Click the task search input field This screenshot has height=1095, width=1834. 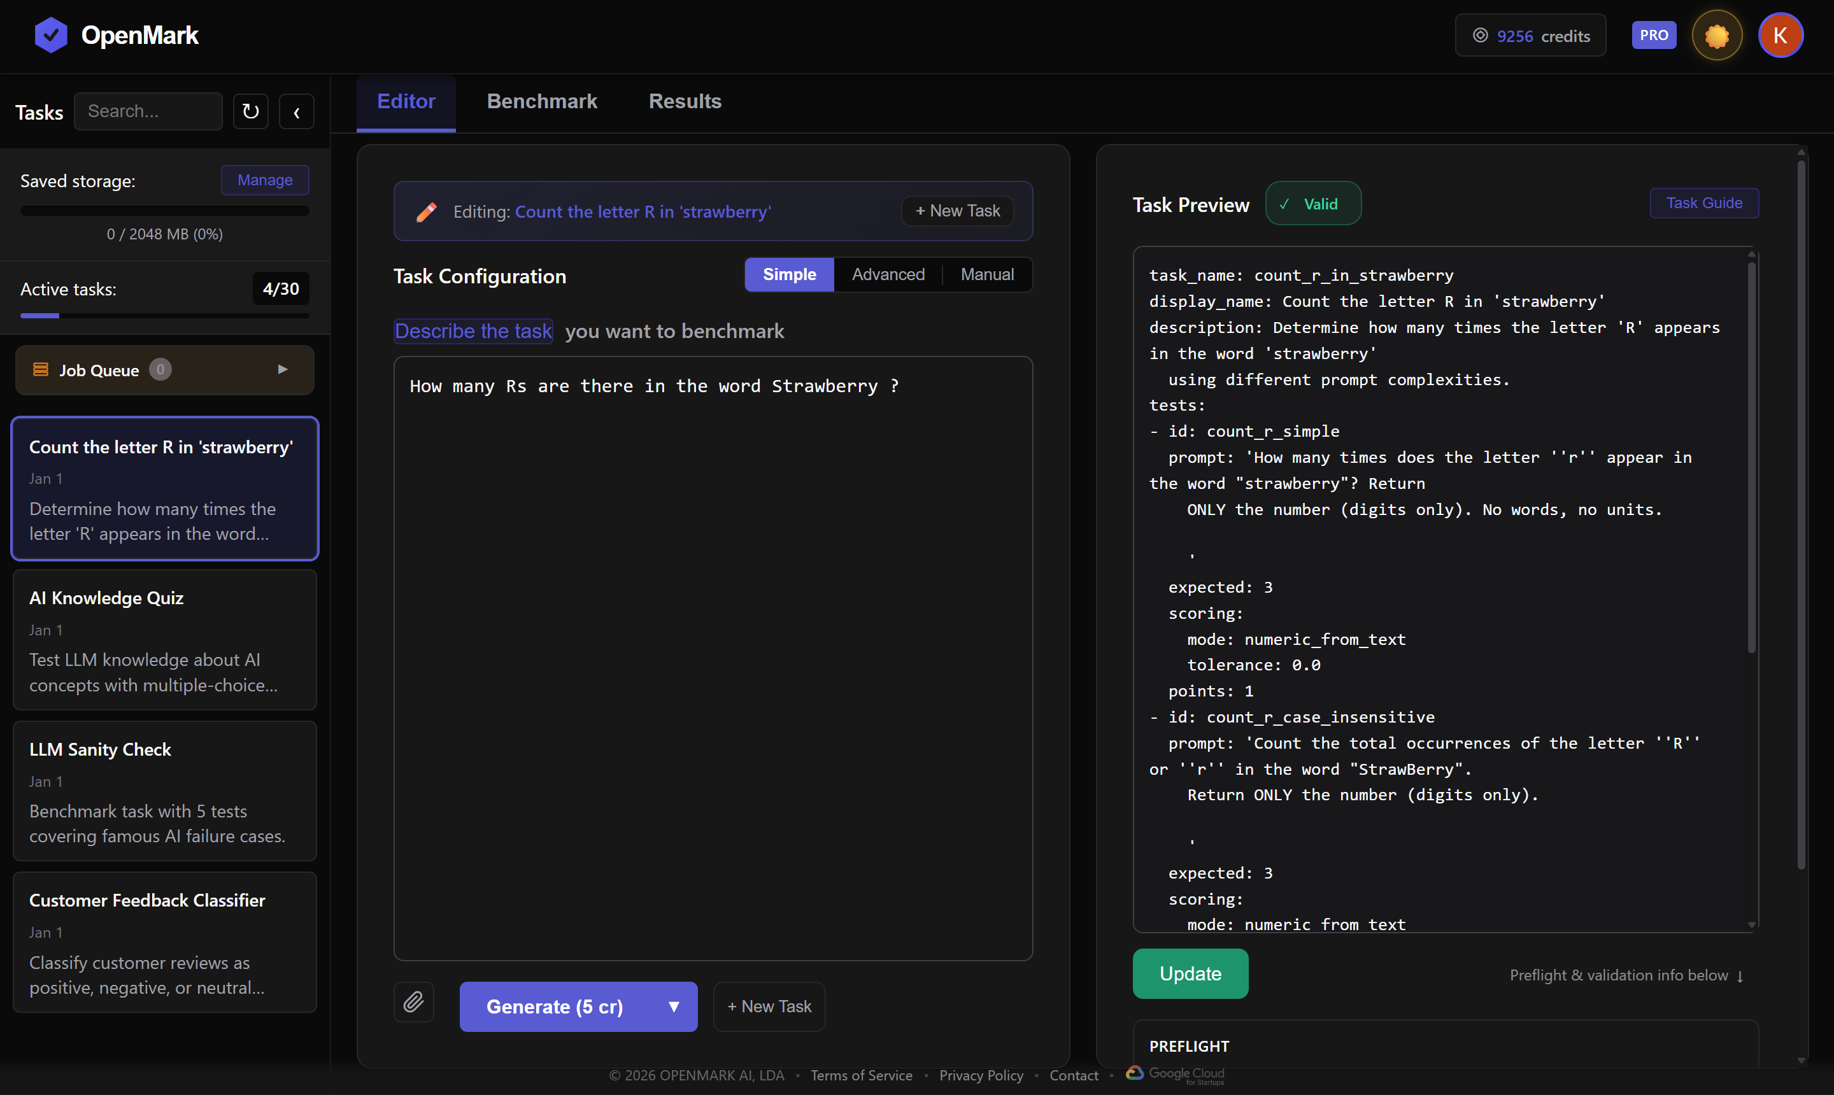pyautogui.click(x=148, y=111)
